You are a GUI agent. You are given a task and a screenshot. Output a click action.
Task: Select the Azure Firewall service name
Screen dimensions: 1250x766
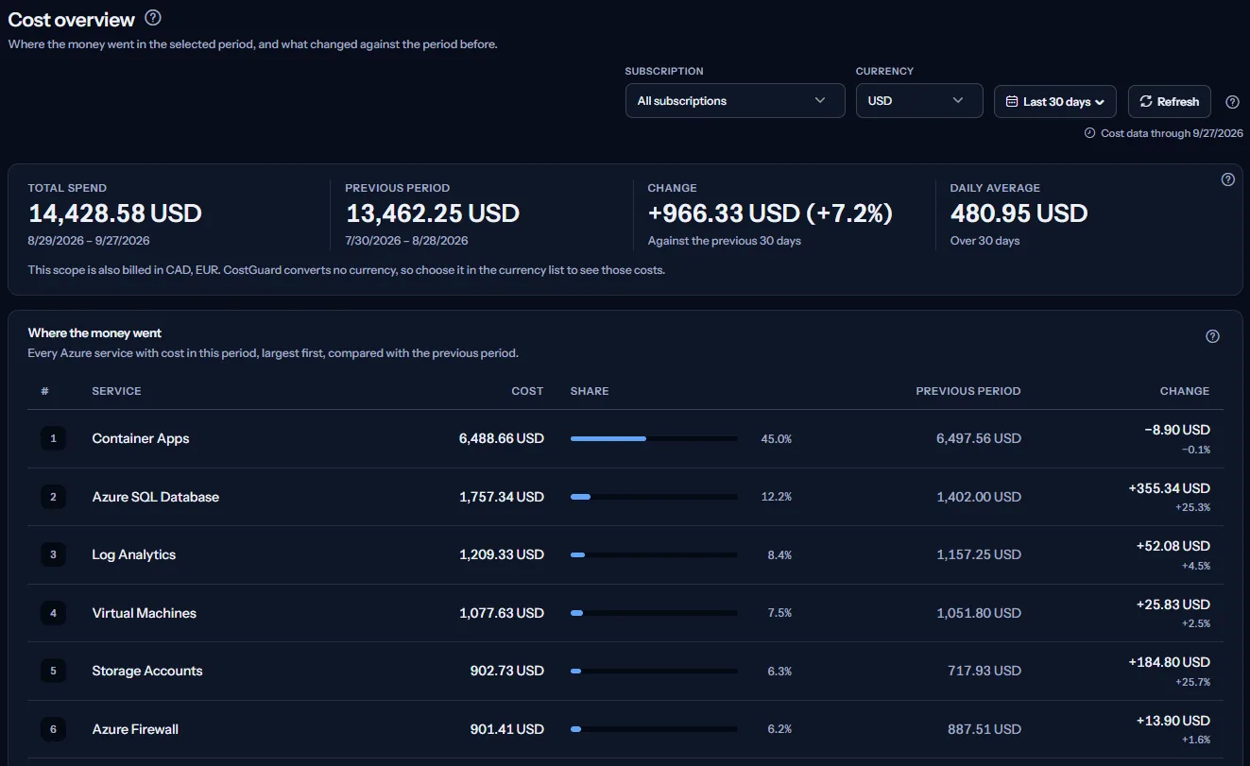[135, 729]
